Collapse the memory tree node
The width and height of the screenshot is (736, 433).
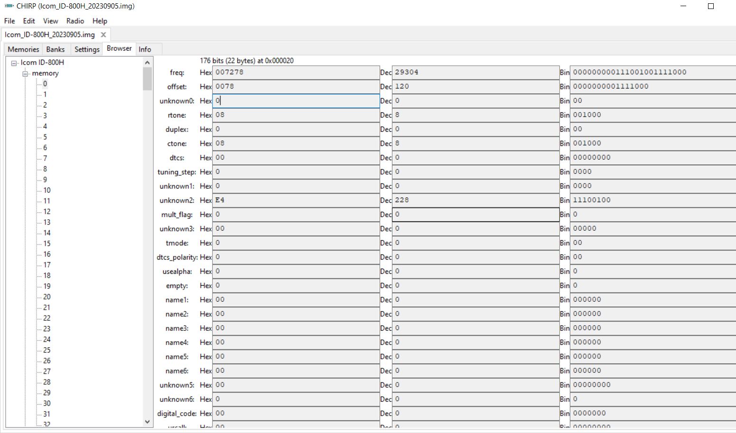click(x=26, y=73)
